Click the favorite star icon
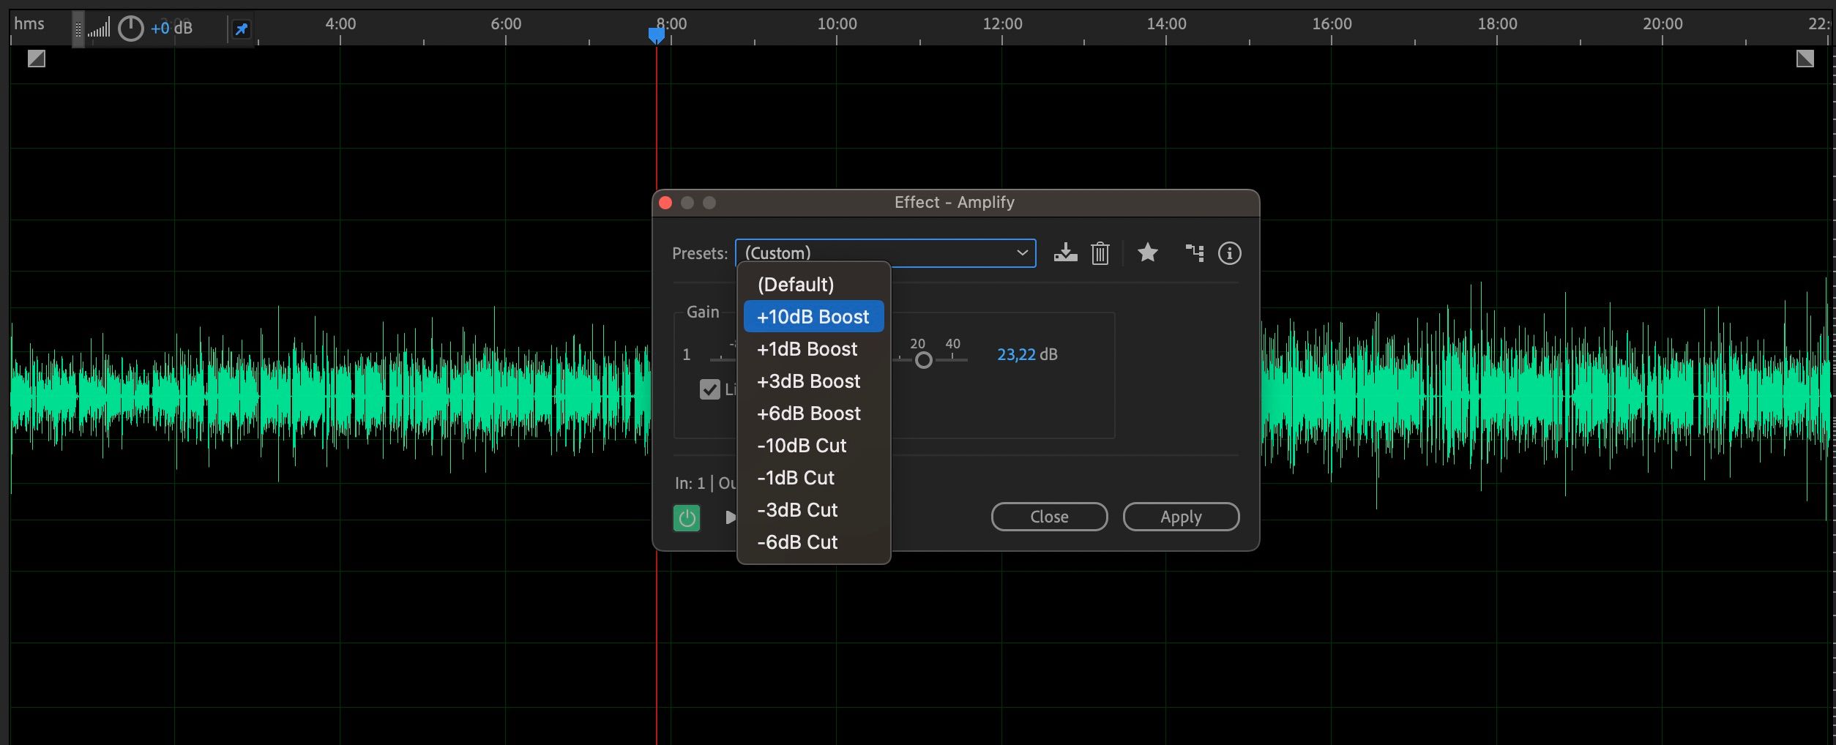Viewport: 1836px width, 745px height. click(x=1147, y=253)
